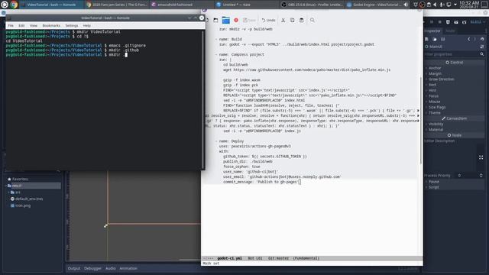Open Debugger bottom panel in Godot
The height and width of the screenshot is (275, 489).
click(x=92, y=268)
